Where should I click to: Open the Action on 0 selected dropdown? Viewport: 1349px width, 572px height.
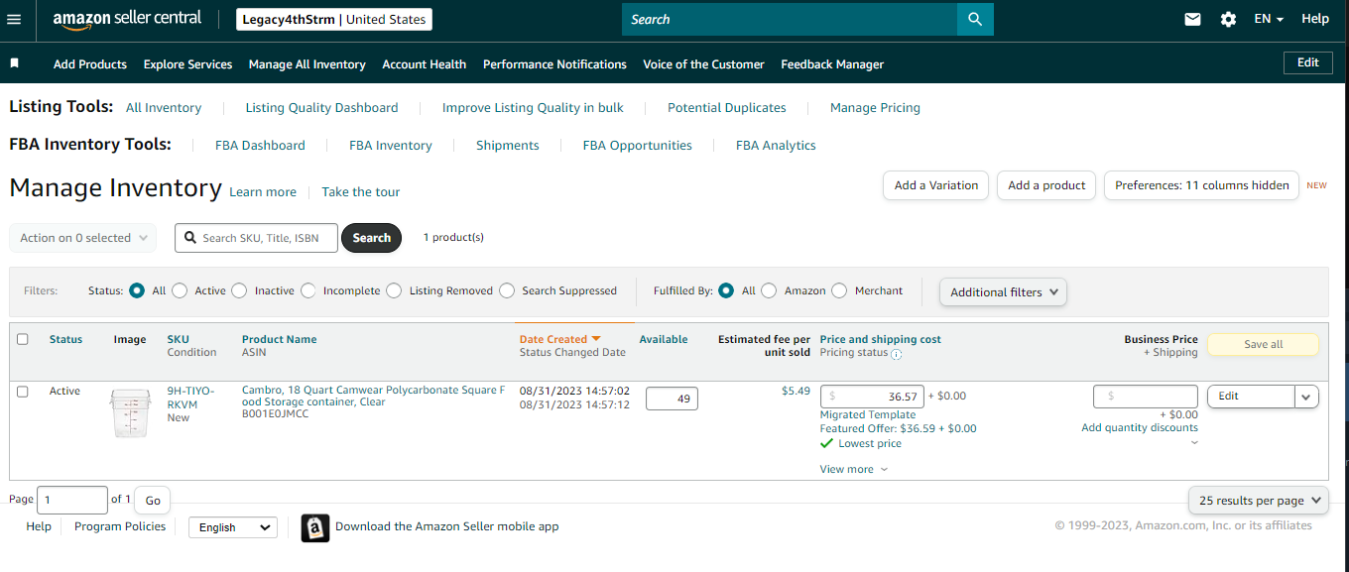point(82,238)
